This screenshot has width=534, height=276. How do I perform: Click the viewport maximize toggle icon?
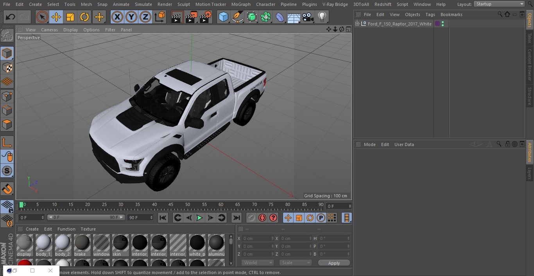click(x=348, y=29)
